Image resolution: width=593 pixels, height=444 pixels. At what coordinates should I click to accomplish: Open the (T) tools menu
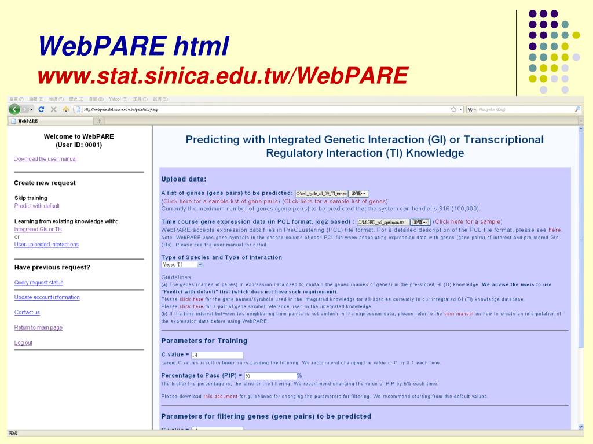pyautogui.click(x=140, y=99)
